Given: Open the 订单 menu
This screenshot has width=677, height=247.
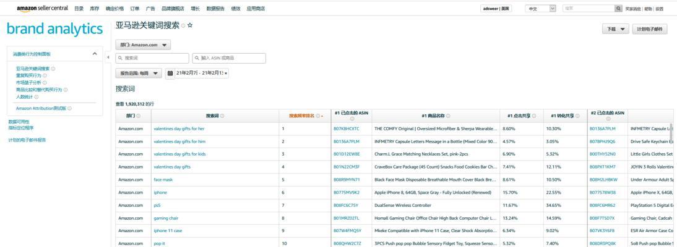Looking at the screenshot, I should [x=135, y=9].
